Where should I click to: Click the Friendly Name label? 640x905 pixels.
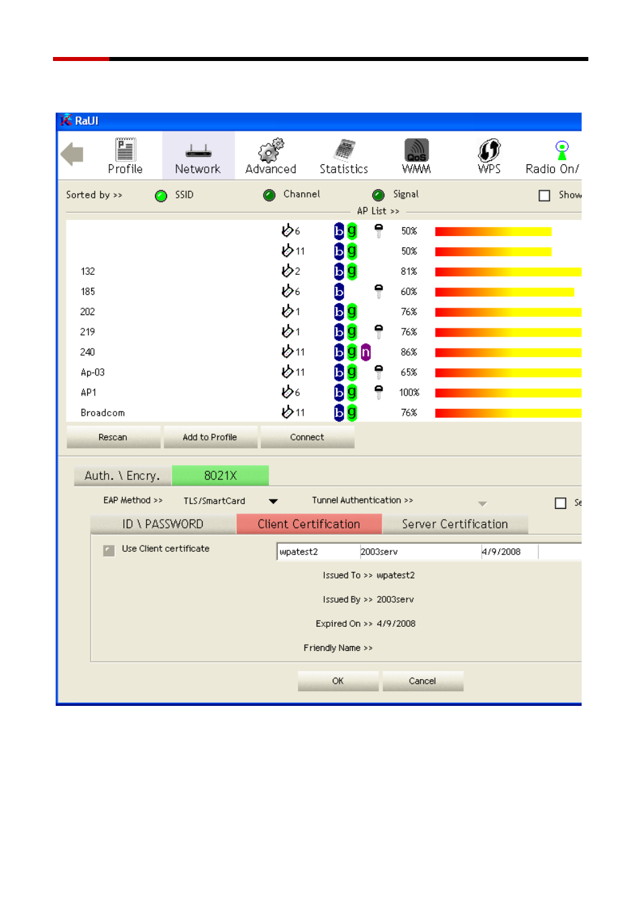point(338,648)
